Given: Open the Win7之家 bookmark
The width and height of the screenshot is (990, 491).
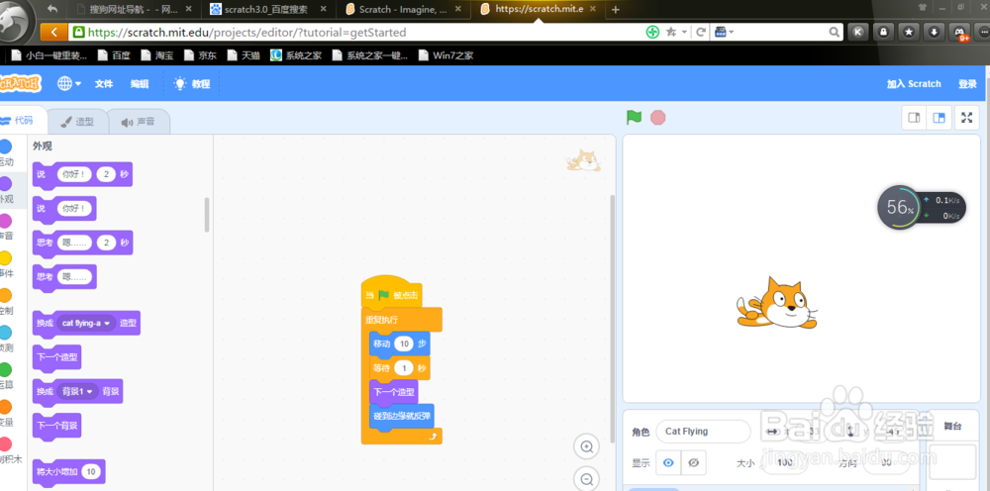Looking at the screenshot, I should [x=445, y=55].
